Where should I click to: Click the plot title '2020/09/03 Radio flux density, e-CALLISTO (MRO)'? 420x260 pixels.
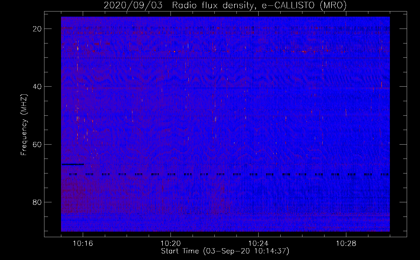pos(225,5)
